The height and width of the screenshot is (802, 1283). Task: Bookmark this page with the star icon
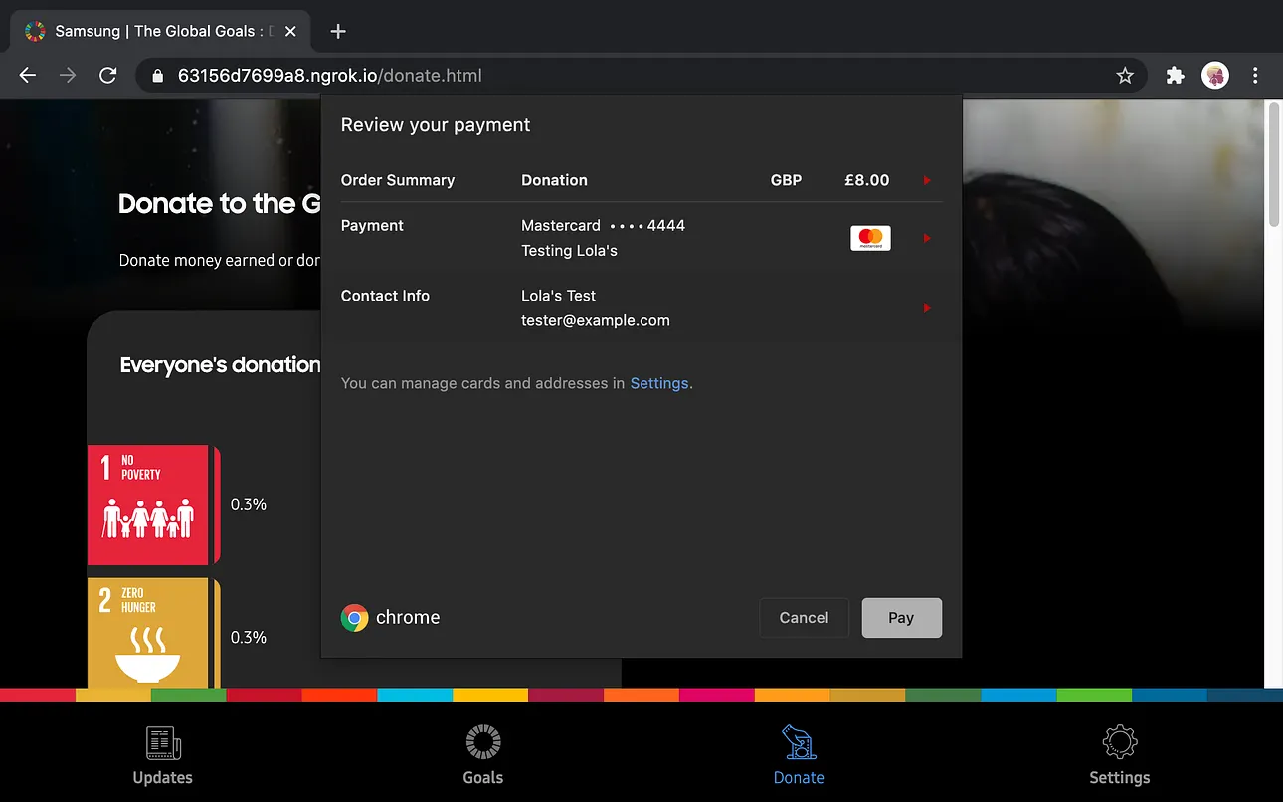[1125, 75]
